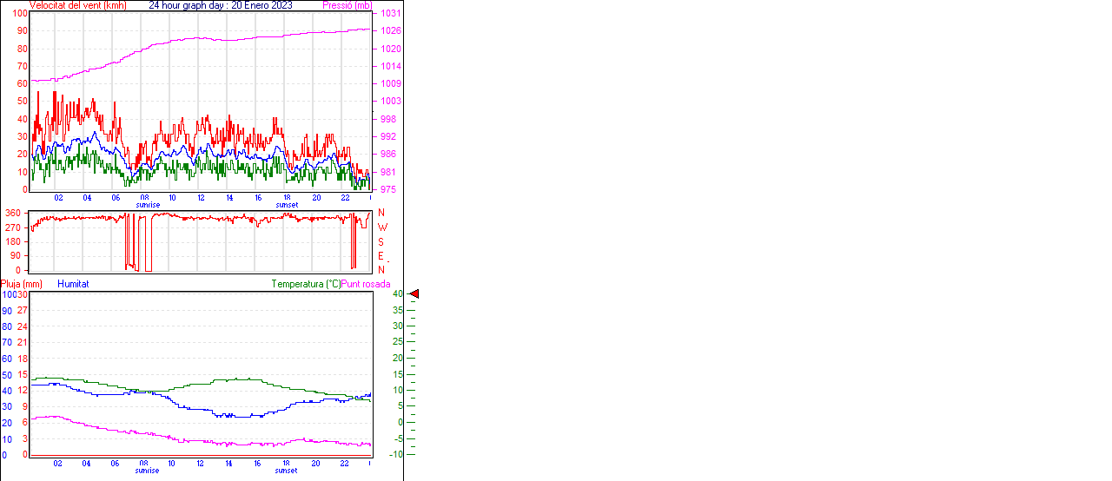Click the 1031 pressure scale value
The width and height of the screenshot is (1112, 481).
(390, 14)
